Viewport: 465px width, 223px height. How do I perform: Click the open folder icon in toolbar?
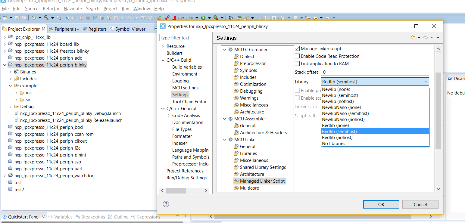(239, 18)
